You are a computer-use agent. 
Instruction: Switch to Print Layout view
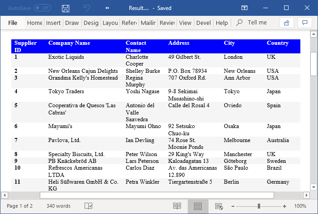pos(198,206)
